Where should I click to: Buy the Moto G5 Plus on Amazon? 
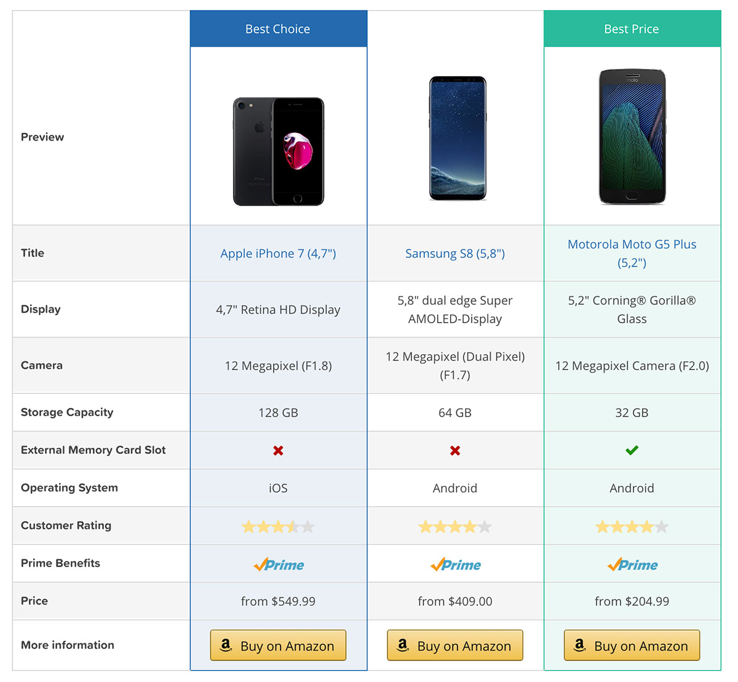(632, 645)
